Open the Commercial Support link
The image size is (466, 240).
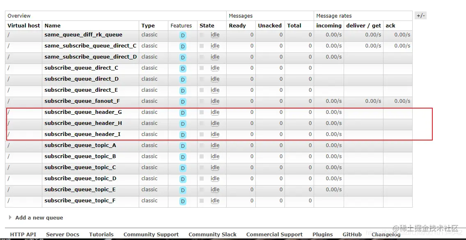pyautogui.click(x=274, y=234)
